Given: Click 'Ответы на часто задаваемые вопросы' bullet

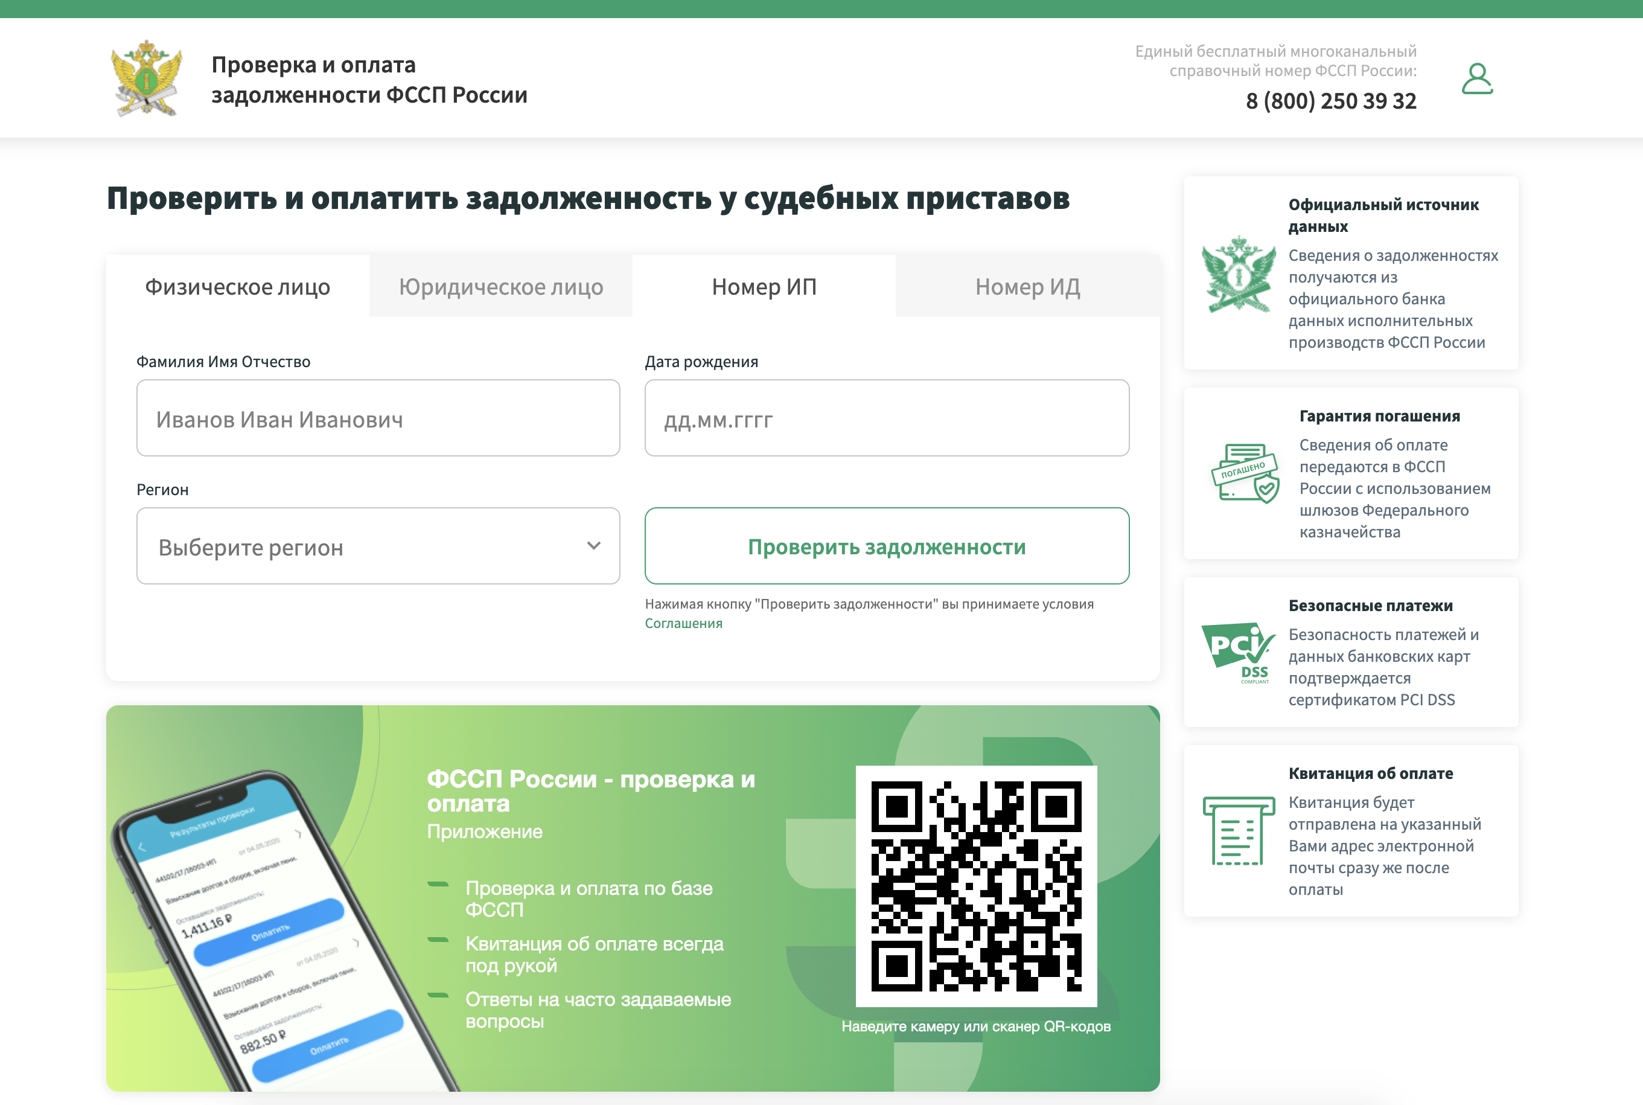Looking at the screenshot, I should click(x=598, y=1010).
